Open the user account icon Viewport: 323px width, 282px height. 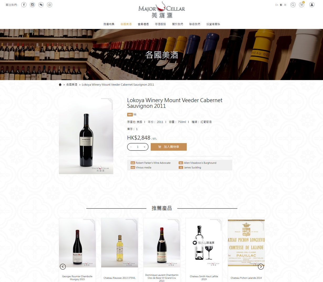point(312,5)
